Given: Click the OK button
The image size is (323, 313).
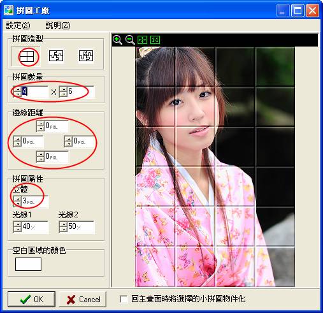Looking at the screenshot, I should coord(31,300).
